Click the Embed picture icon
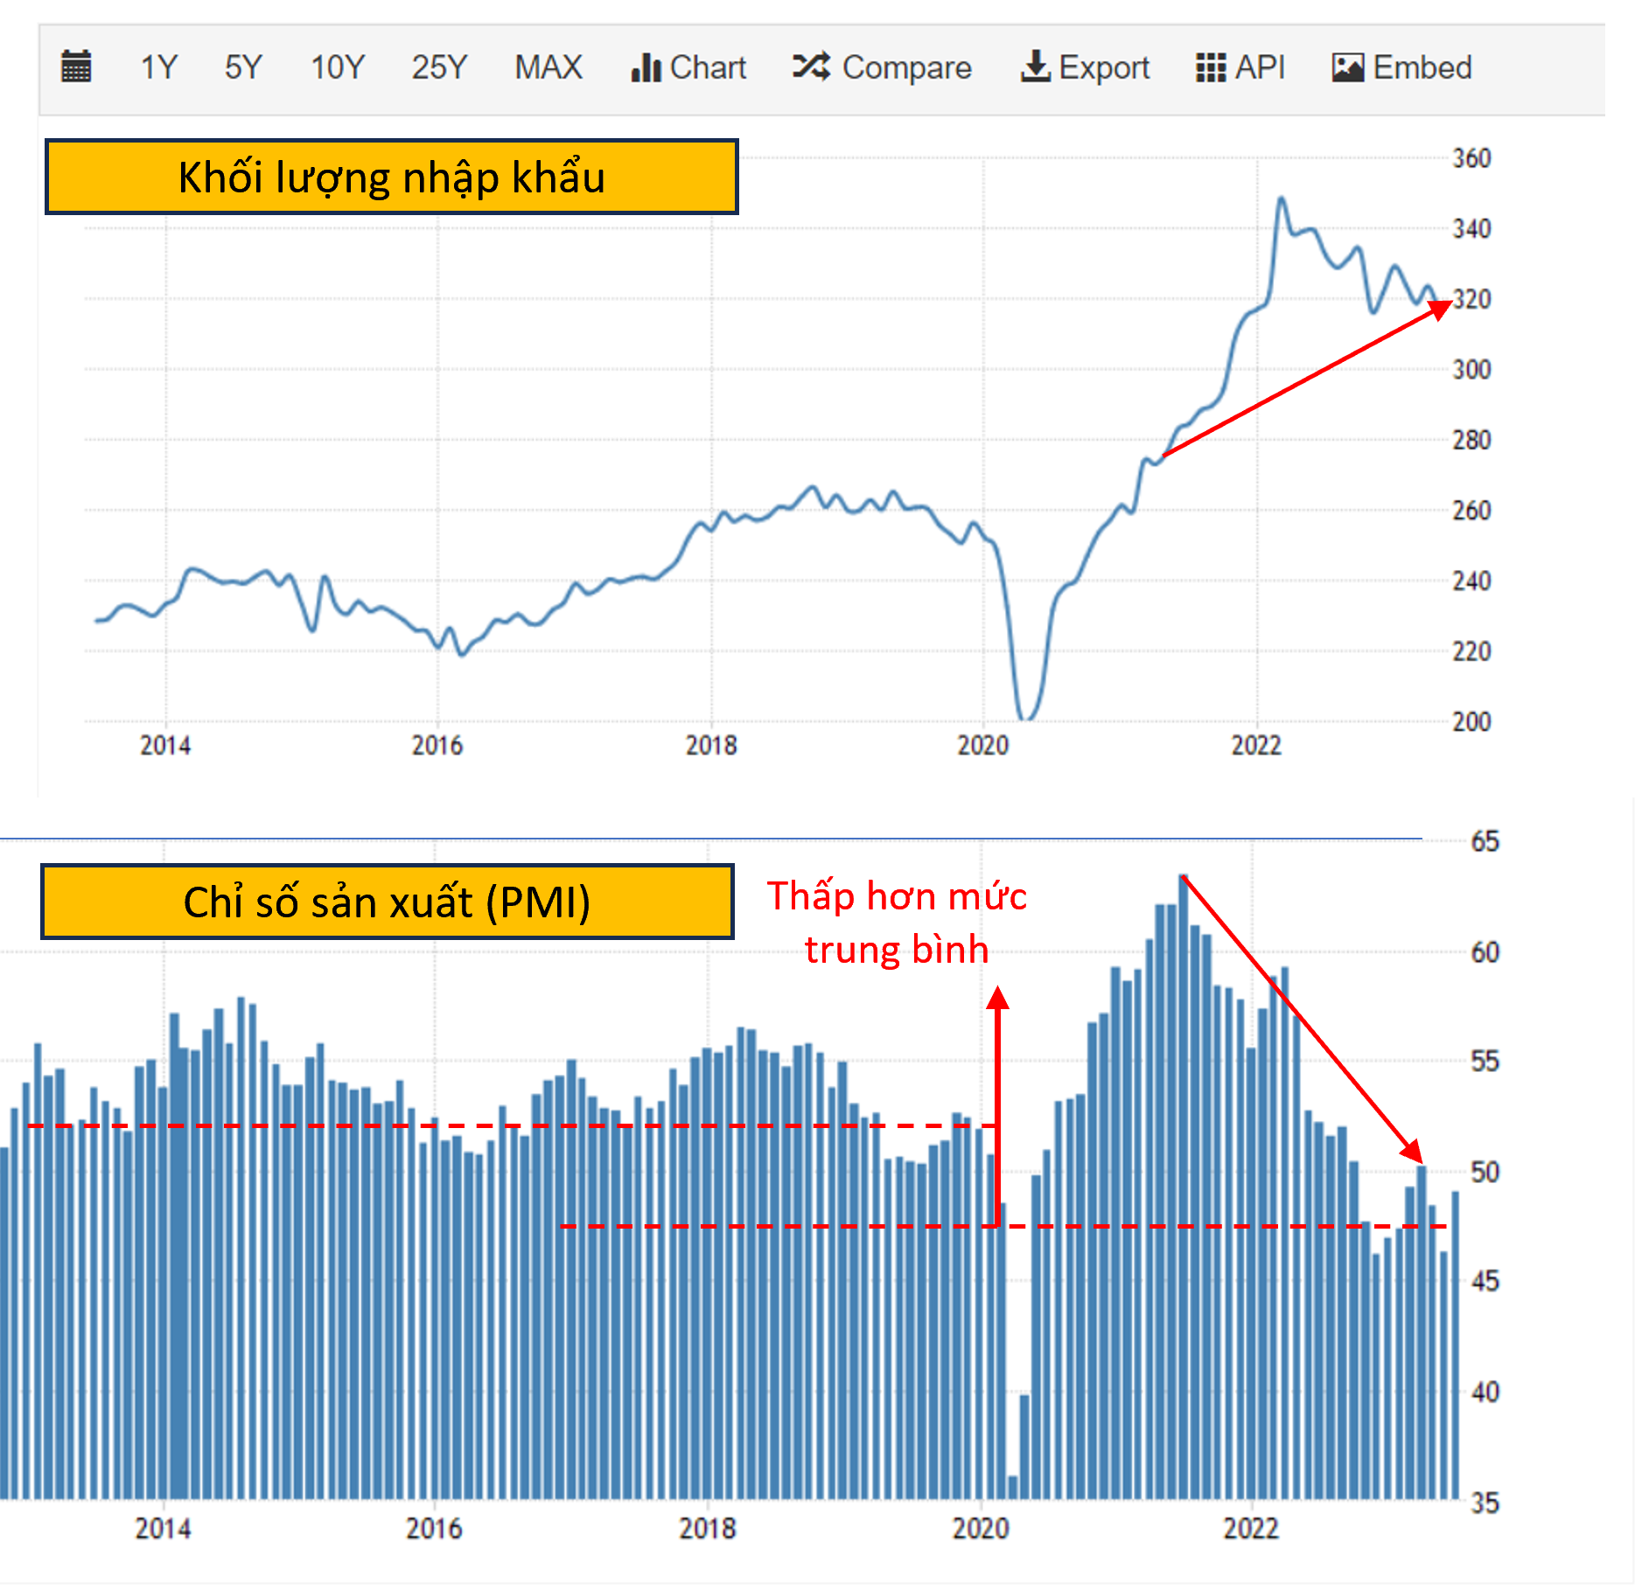The image size is (1642, 1588). [x=1347, y=67]
